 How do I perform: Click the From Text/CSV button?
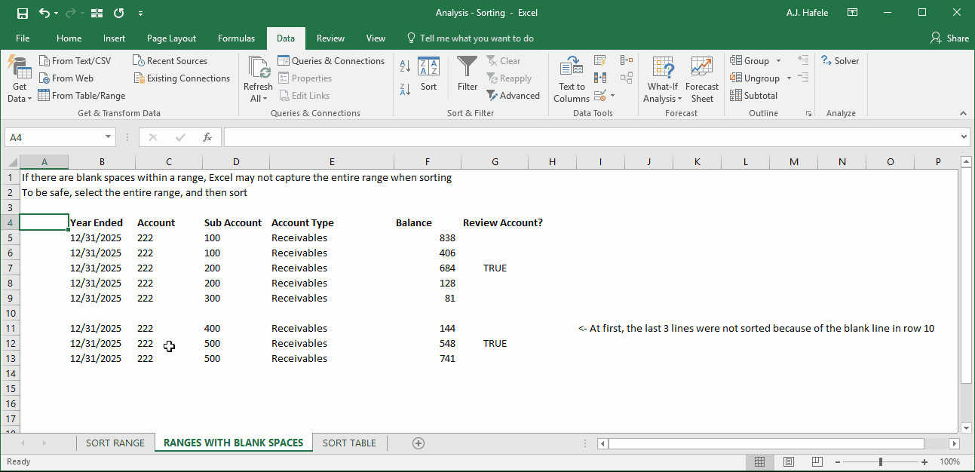(74, 61)
